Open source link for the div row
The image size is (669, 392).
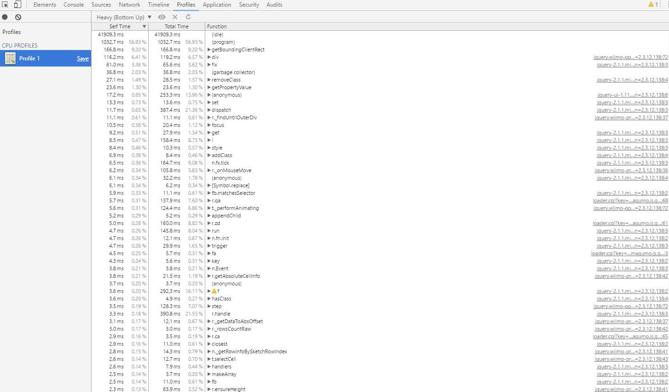pyautogui.click(x=631, y=57)
